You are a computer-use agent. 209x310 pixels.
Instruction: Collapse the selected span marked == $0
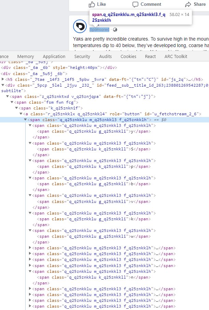(25, 120)
